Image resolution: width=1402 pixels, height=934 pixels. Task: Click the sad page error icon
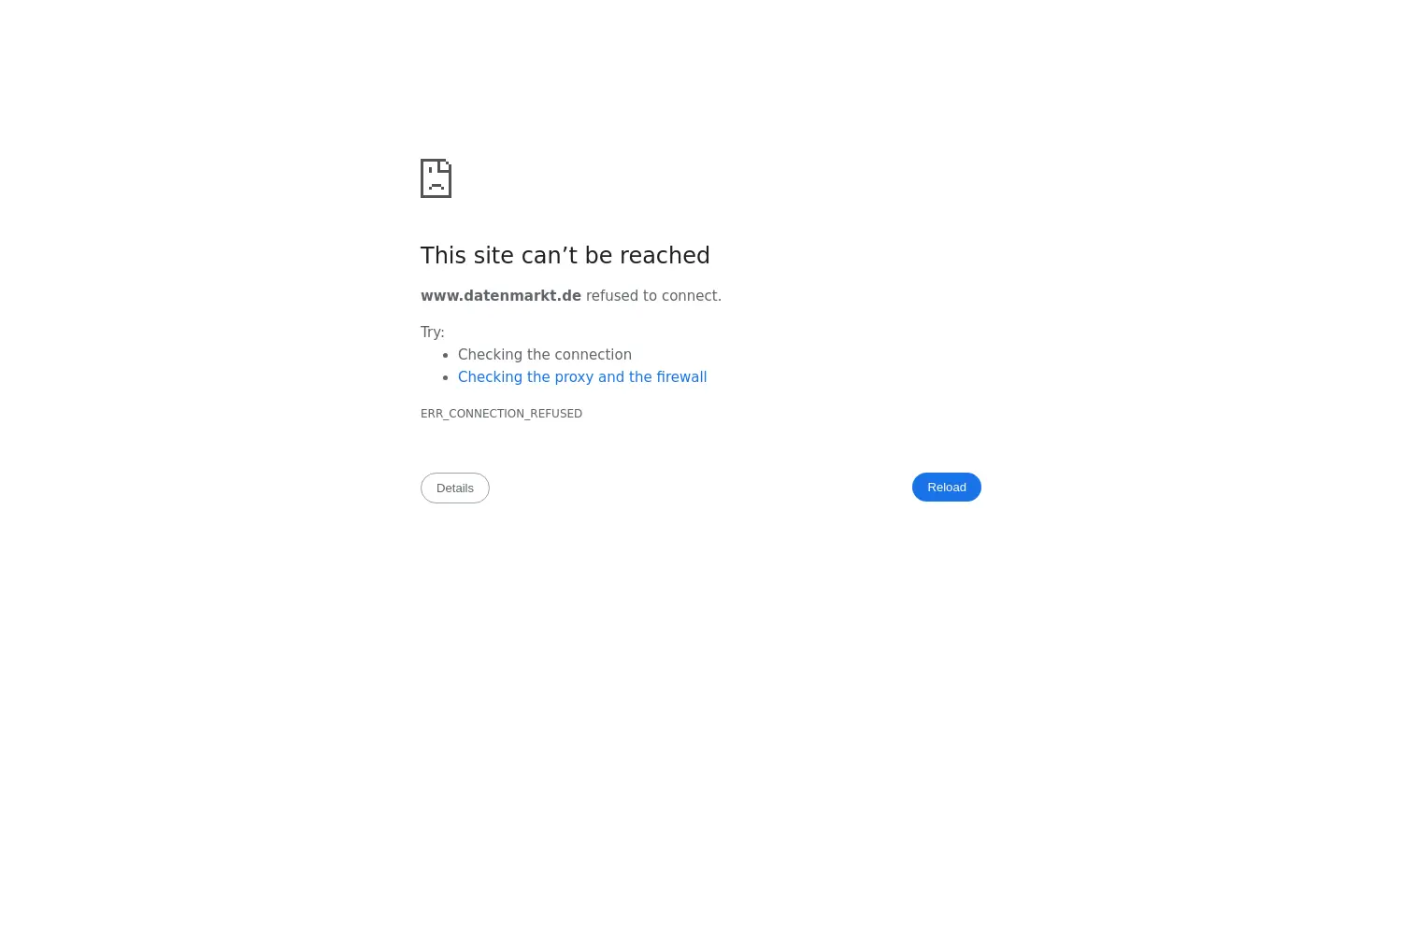point(436,178)
